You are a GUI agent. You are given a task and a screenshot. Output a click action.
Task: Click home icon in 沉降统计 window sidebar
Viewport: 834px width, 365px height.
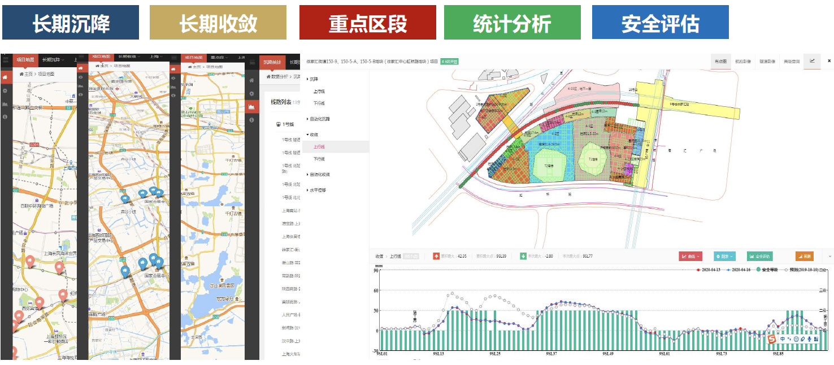pyautogui.click(x=252, y=80)
